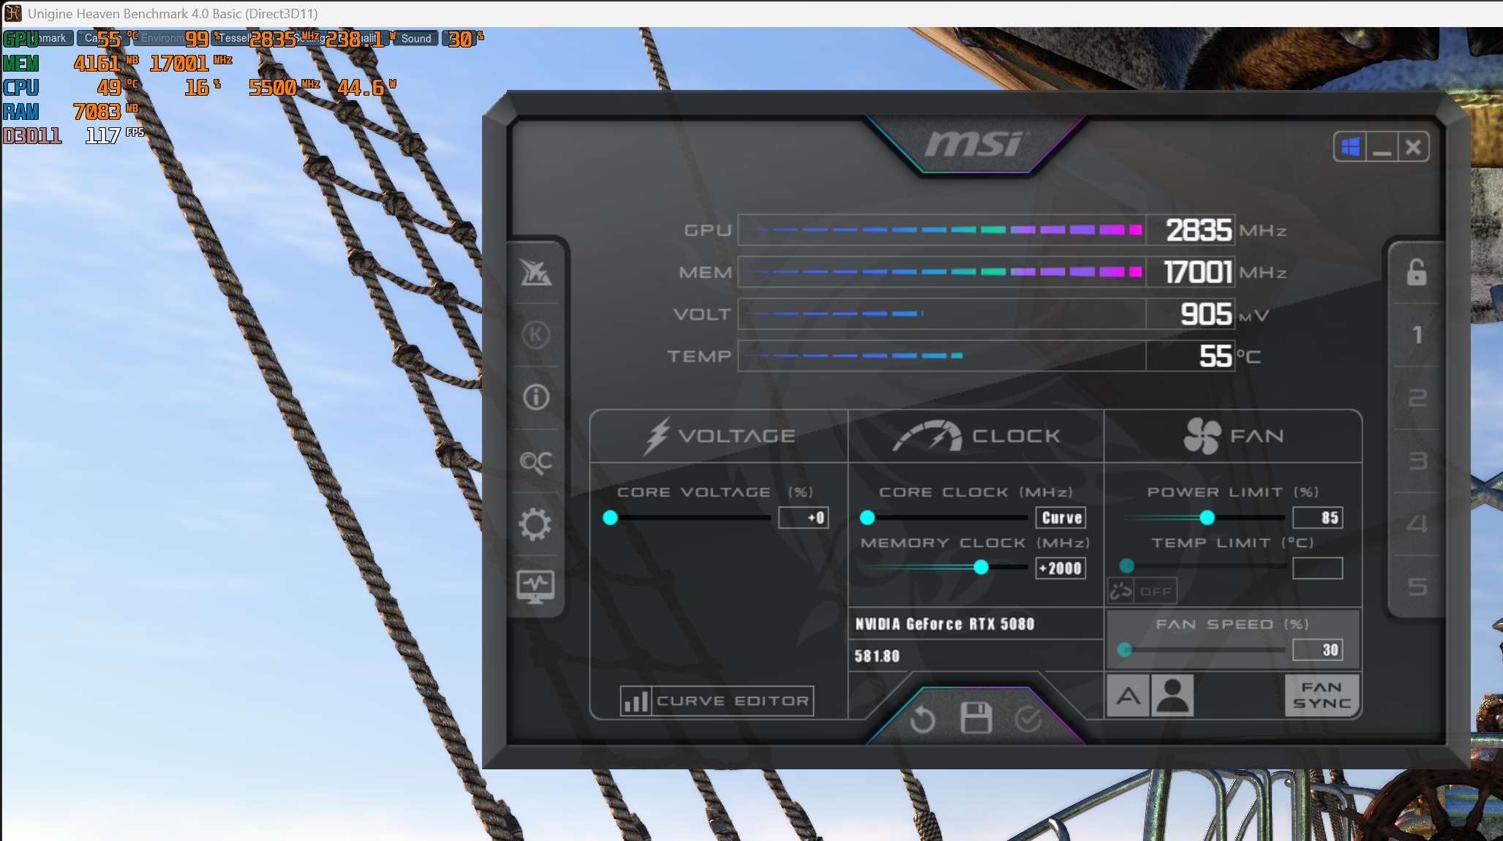Launch the OC Scanner icon
Viewport: 1503px width, 841px height.
coord(535,461)
